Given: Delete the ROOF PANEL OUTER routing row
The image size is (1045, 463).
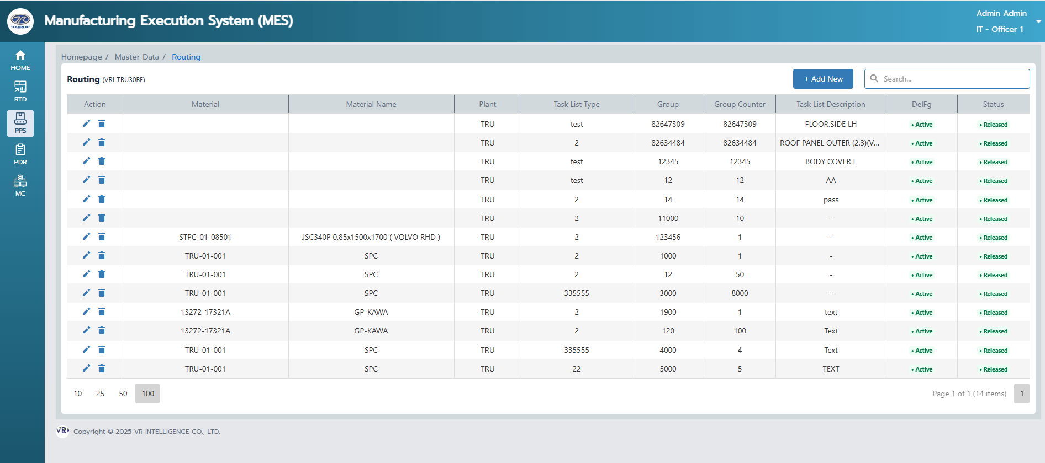Looking at the screenshot, I should (x=102, y=142).
